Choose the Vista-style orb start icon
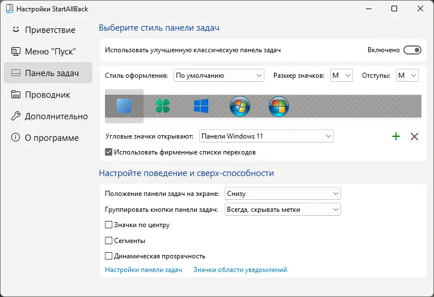This screenshot has height=297, width=434. point(279,106)
